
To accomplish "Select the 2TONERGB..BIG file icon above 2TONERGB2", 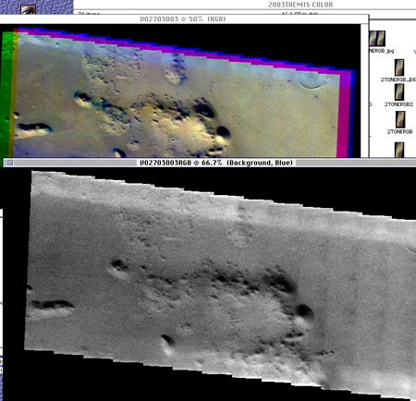I will coord(399,67).
